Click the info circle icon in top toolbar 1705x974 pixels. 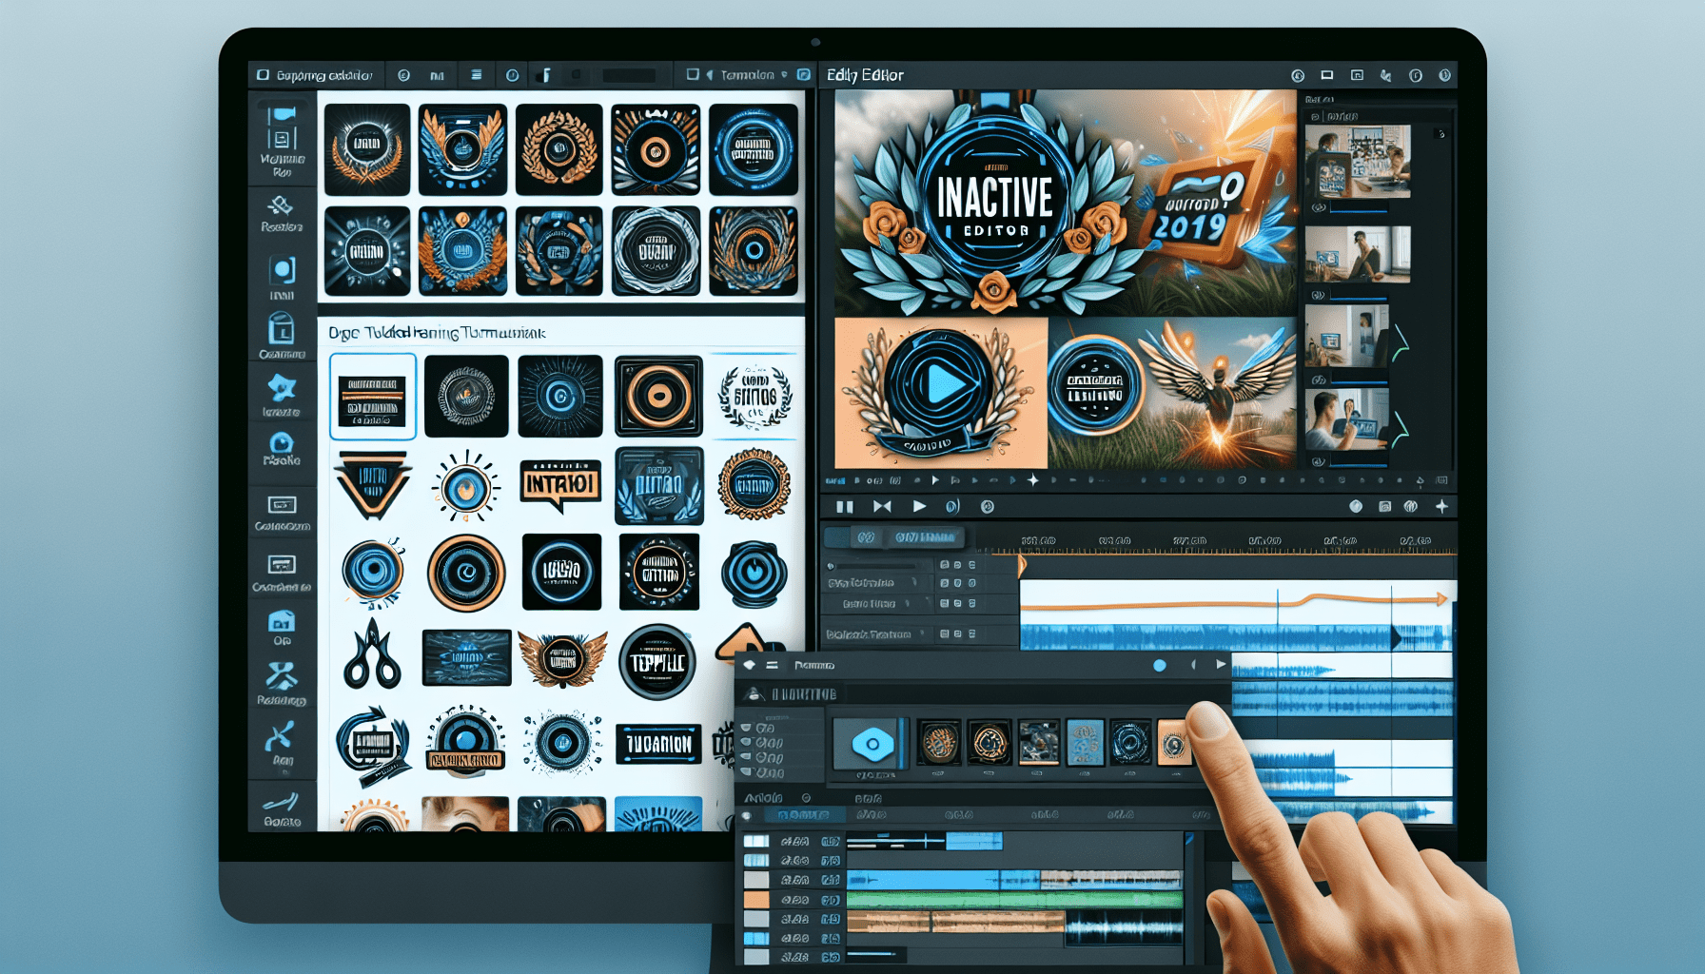[x=512, y=74]
